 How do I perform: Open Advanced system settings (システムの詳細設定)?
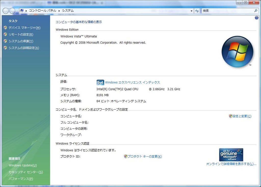(x=24, y=48)
